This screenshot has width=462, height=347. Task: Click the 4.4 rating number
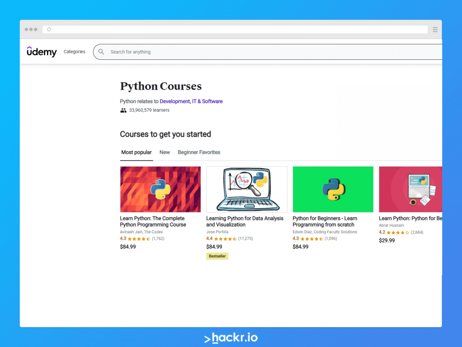pos(209,239)
